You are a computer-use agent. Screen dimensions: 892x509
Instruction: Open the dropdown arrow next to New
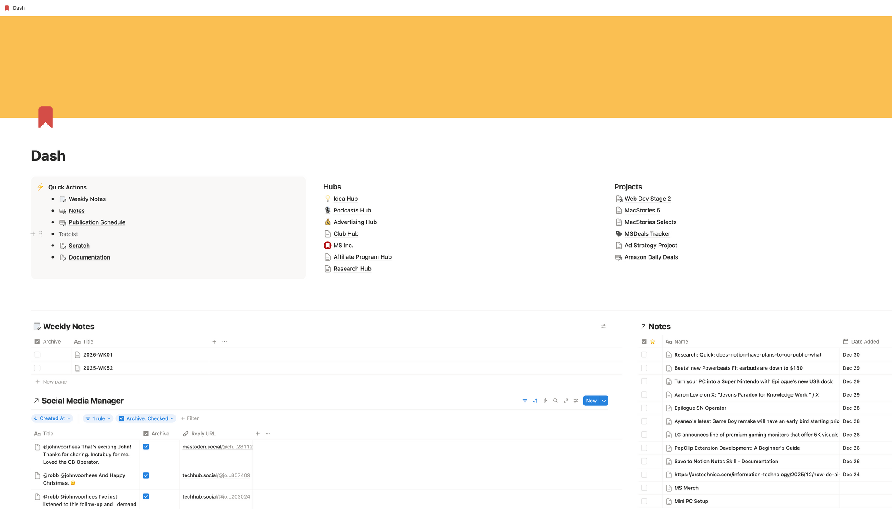(604, 401)
